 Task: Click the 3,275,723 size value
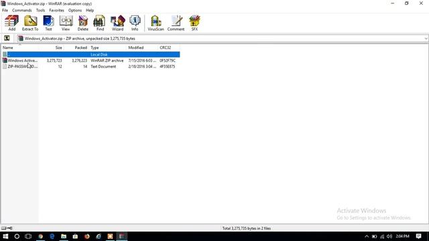[x=54, y=60]
